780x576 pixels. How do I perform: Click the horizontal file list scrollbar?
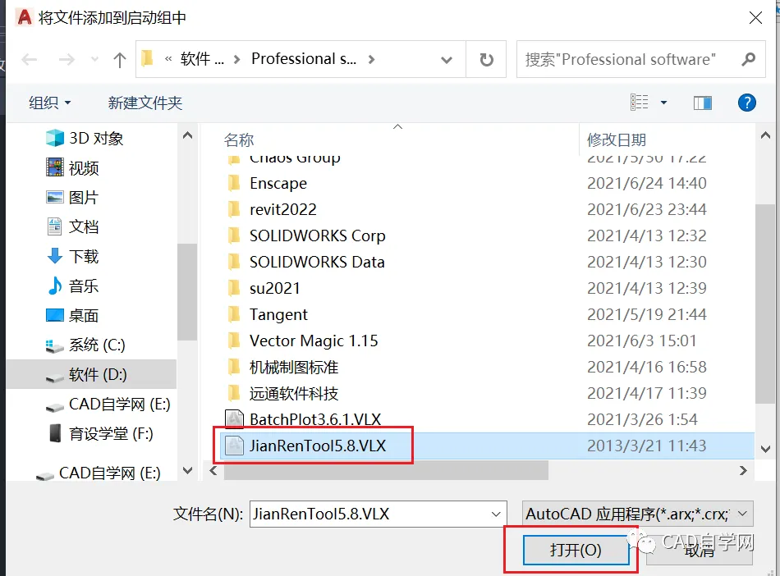pyautogui.click(x=386, y=470)
